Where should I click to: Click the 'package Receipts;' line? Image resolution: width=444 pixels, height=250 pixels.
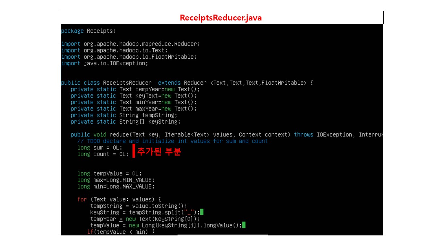tap(88, 31)
